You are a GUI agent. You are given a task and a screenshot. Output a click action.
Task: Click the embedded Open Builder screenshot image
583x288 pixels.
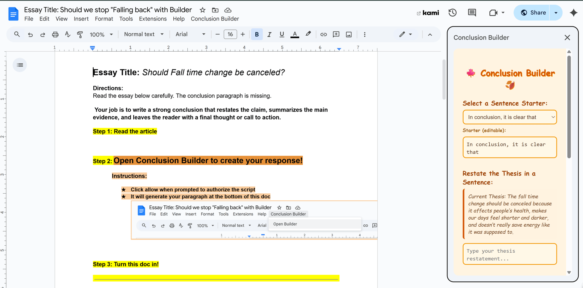click(x=254, y=220)
